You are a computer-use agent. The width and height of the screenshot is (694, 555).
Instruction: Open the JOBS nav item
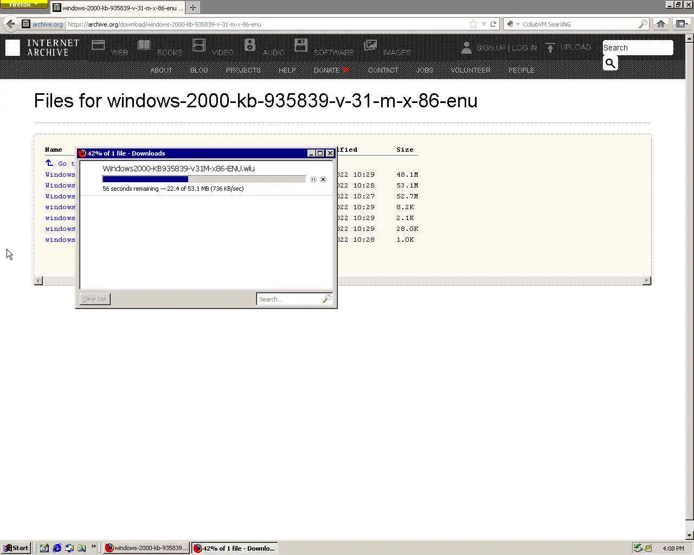[425, 70]
